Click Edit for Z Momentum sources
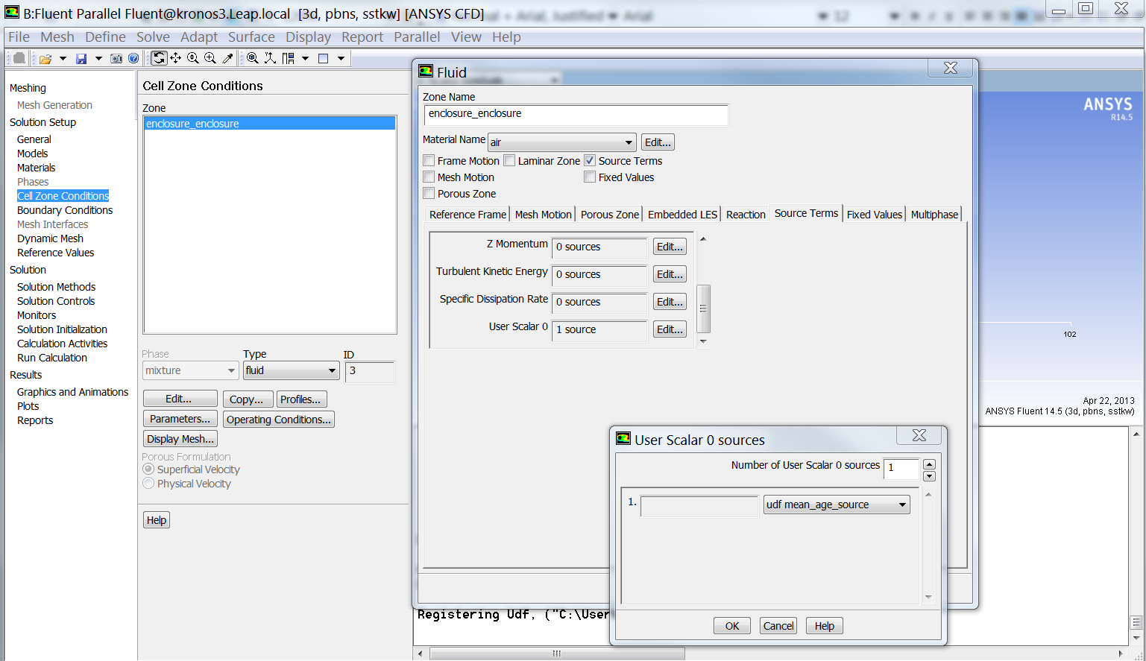This screenshot has height=661, width=1146. click(670, 247)
